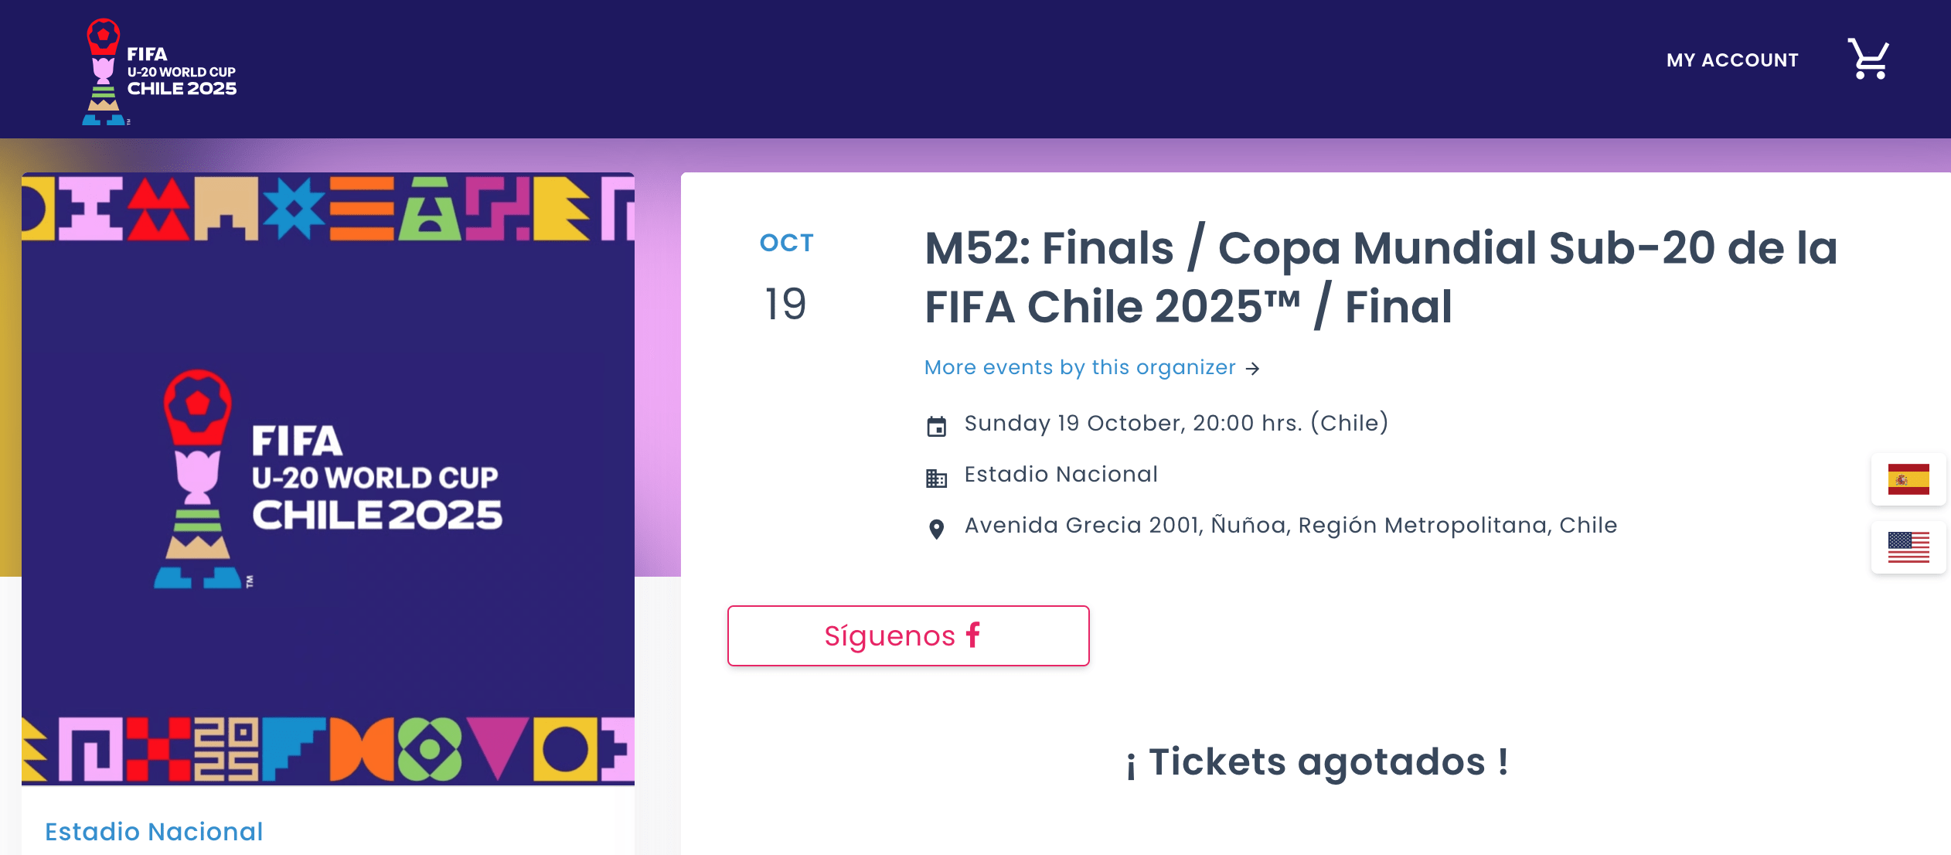Open the Estadio Nacional link below poster
1951x855 pixels.
click(x=154, y=831)
